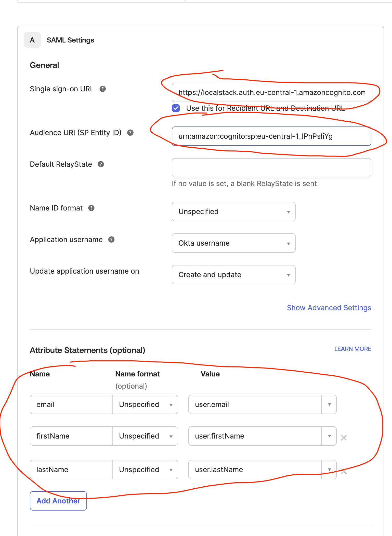The height and width of the screenshot is (536, 392).
Task: Open the user.email Value dropdown
Action: [329, 404]
